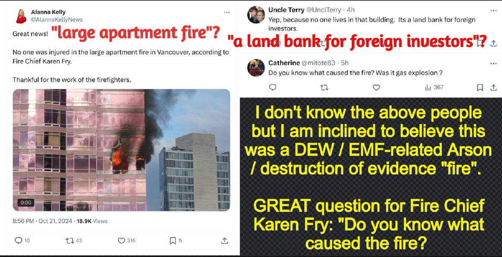Reply to Alanna Kelly's tweet via comment icon
Viewport: 502px width, 257px height.
[18, 241]
